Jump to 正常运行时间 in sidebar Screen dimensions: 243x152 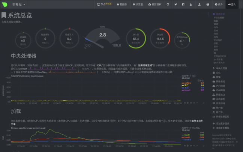tap(220, 56)
